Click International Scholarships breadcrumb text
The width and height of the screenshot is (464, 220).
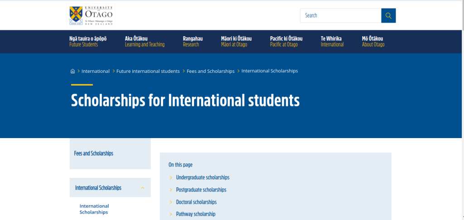(270, 71)
